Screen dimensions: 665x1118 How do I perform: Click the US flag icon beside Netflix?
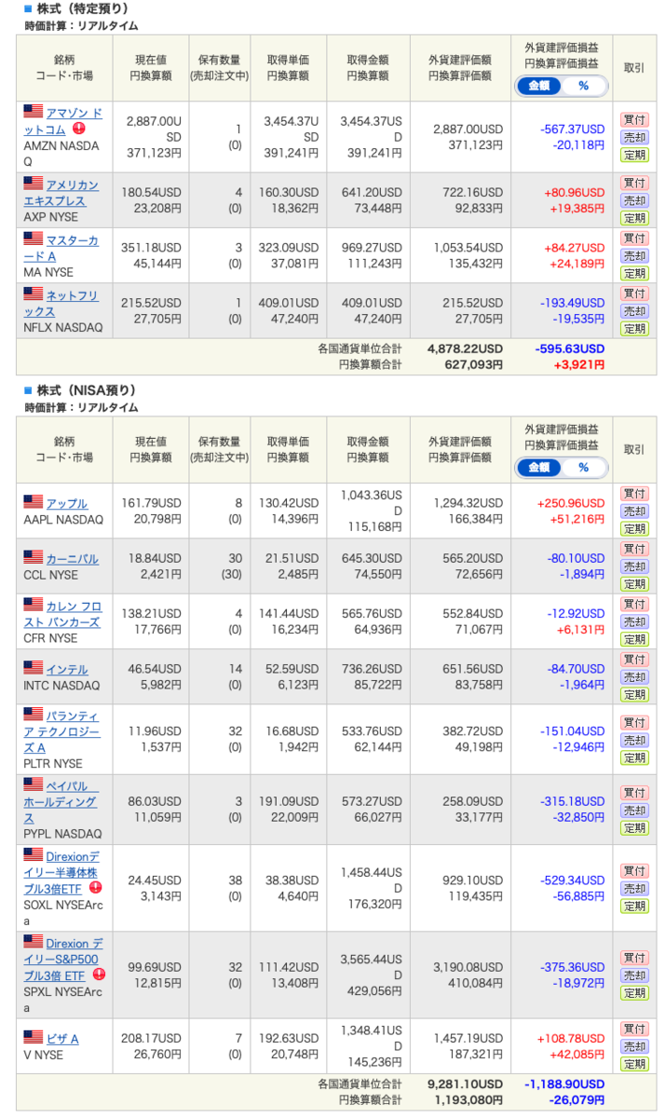click(34, 294)
